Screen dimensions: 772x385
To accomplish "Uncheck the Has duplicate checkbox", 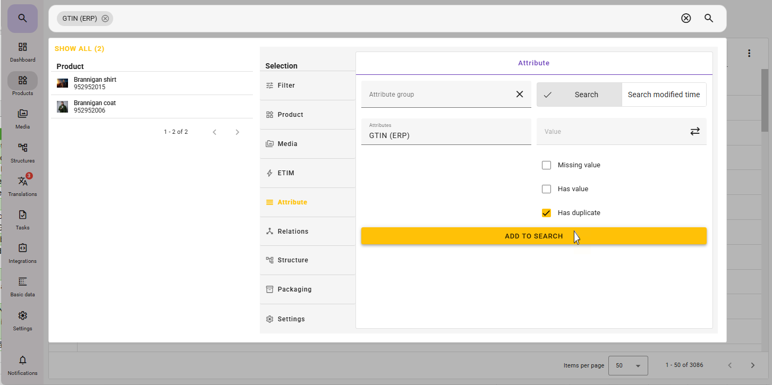I will tap(546, 213).
